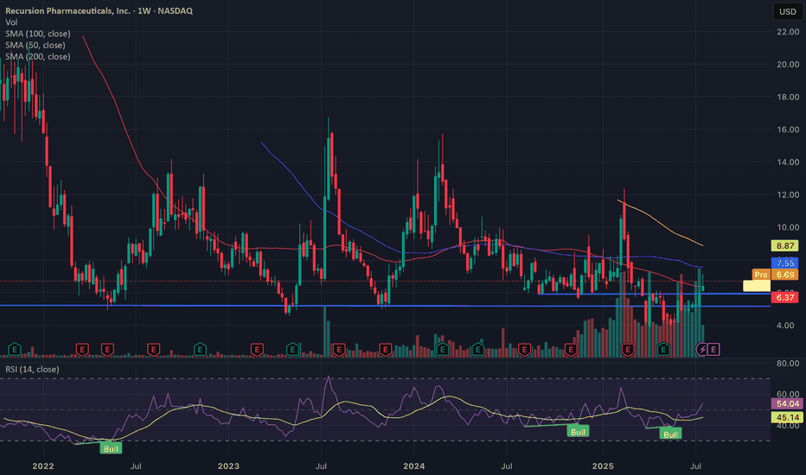This screenshot has height=475, width=806.
Task: Click the red 6.37 last price label
Action: pos(785,297)
